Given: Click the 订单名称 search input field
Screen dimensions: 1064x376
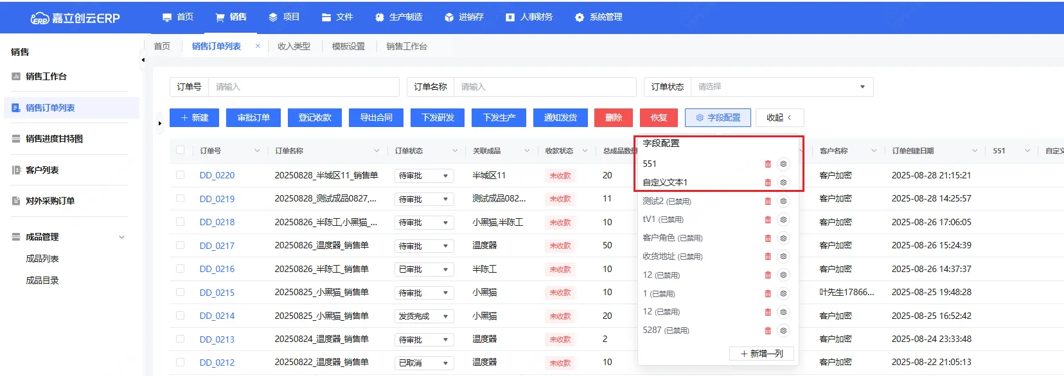Looking at the screenshot, I should click(x=544, y=87).
